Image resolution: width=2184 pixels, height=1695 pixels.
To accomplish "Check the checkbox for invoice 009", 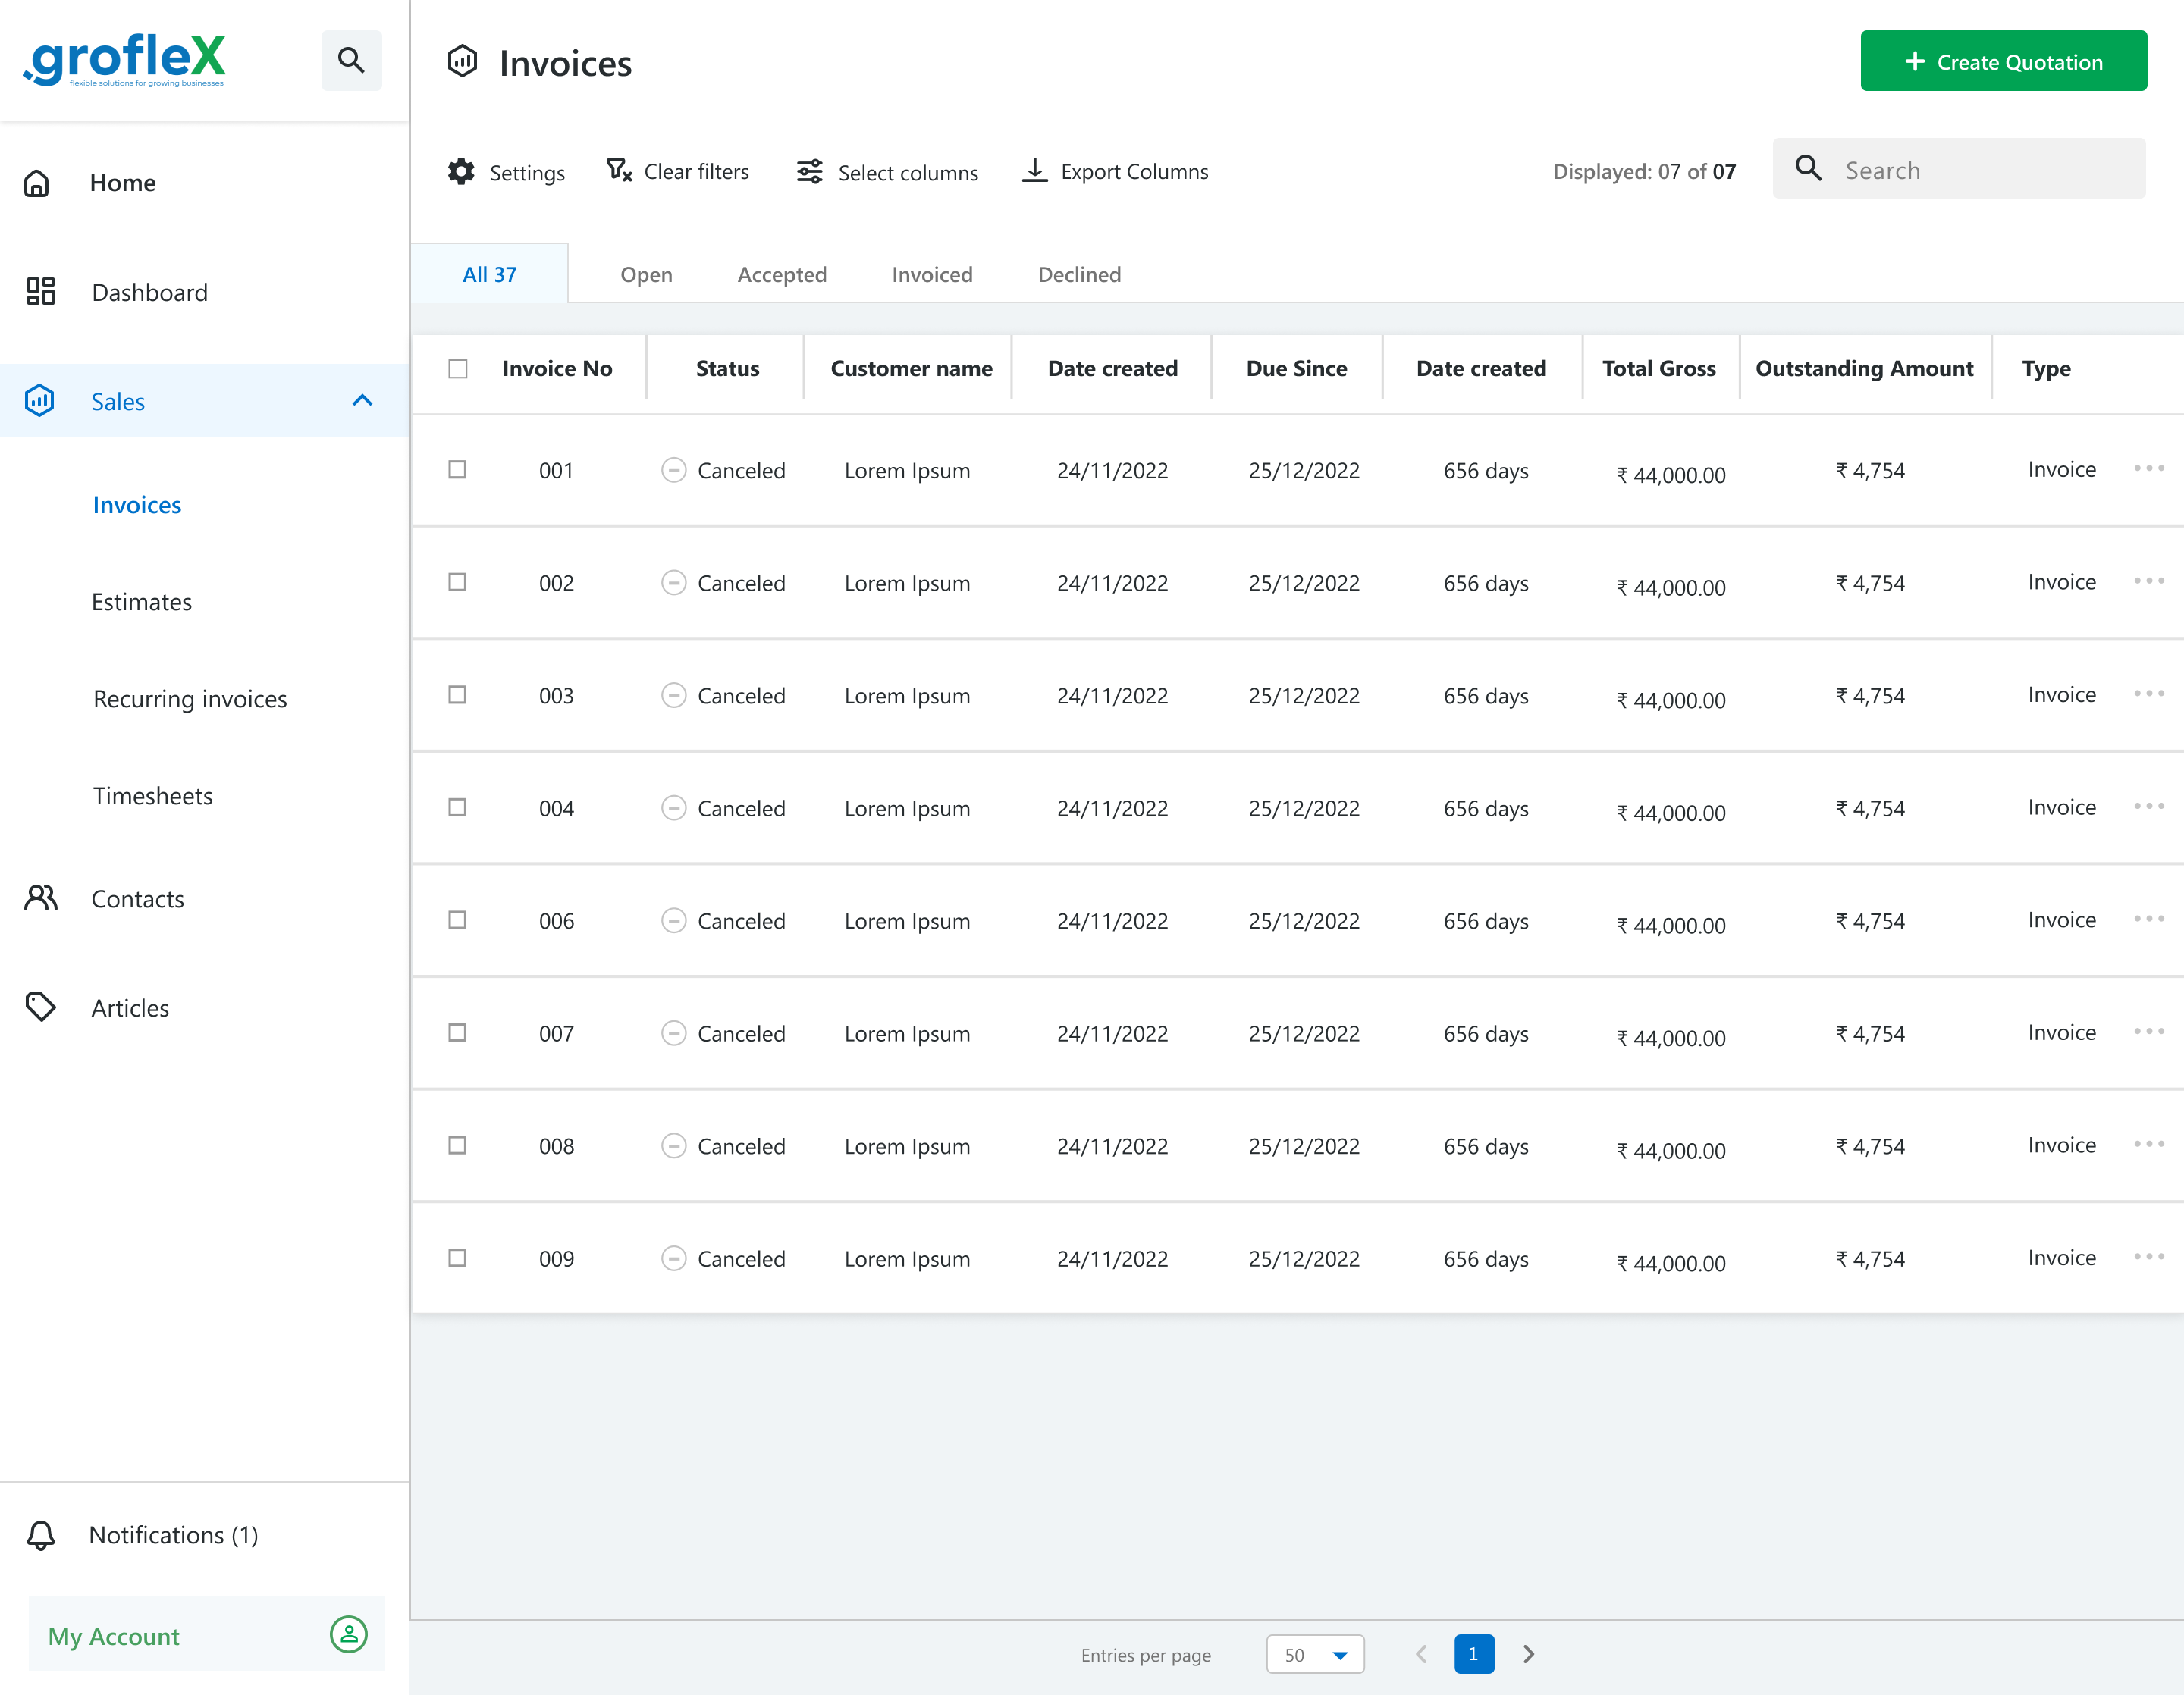I will click(457, 1258).
